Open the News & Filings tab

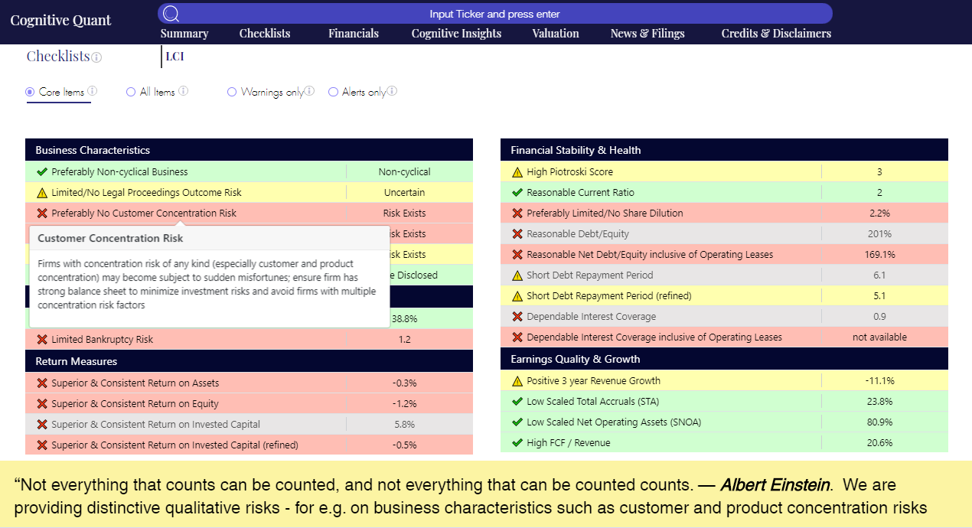[x=647, y=34]
